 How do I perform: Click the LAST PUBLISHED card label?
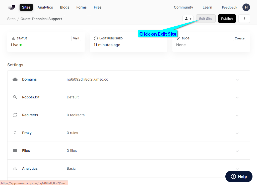pyautogui.click(x=111, y=38)
